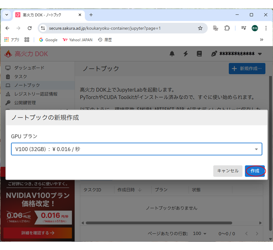Click the キャンセル button
The height and width of the screenshot is (250, 273).
[228, 171]
